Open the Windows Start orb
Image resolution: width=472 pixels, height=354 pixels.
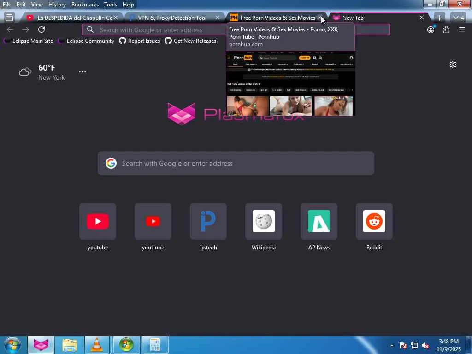click(12, 345)
